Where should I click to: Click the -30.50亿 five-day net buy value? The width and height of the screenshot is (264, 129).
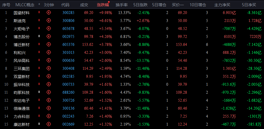click(x=254, y=61)
